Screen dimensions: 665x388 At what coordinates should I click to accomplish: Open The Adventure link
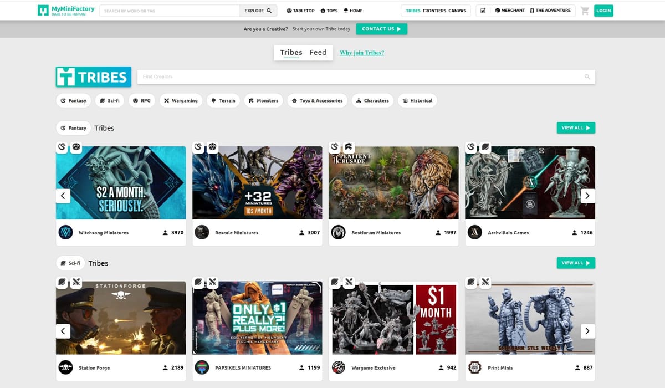click(550, 11)
